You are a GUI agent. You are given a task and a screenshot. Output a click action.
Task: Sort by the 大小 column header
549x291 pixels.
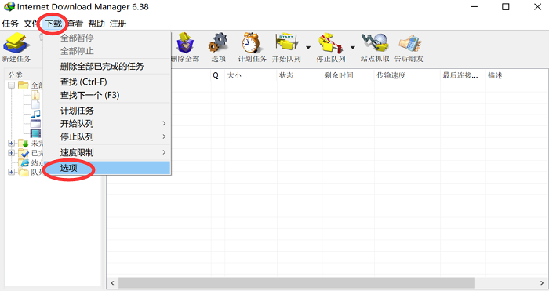pyautogui.click(x=251, y=75)
